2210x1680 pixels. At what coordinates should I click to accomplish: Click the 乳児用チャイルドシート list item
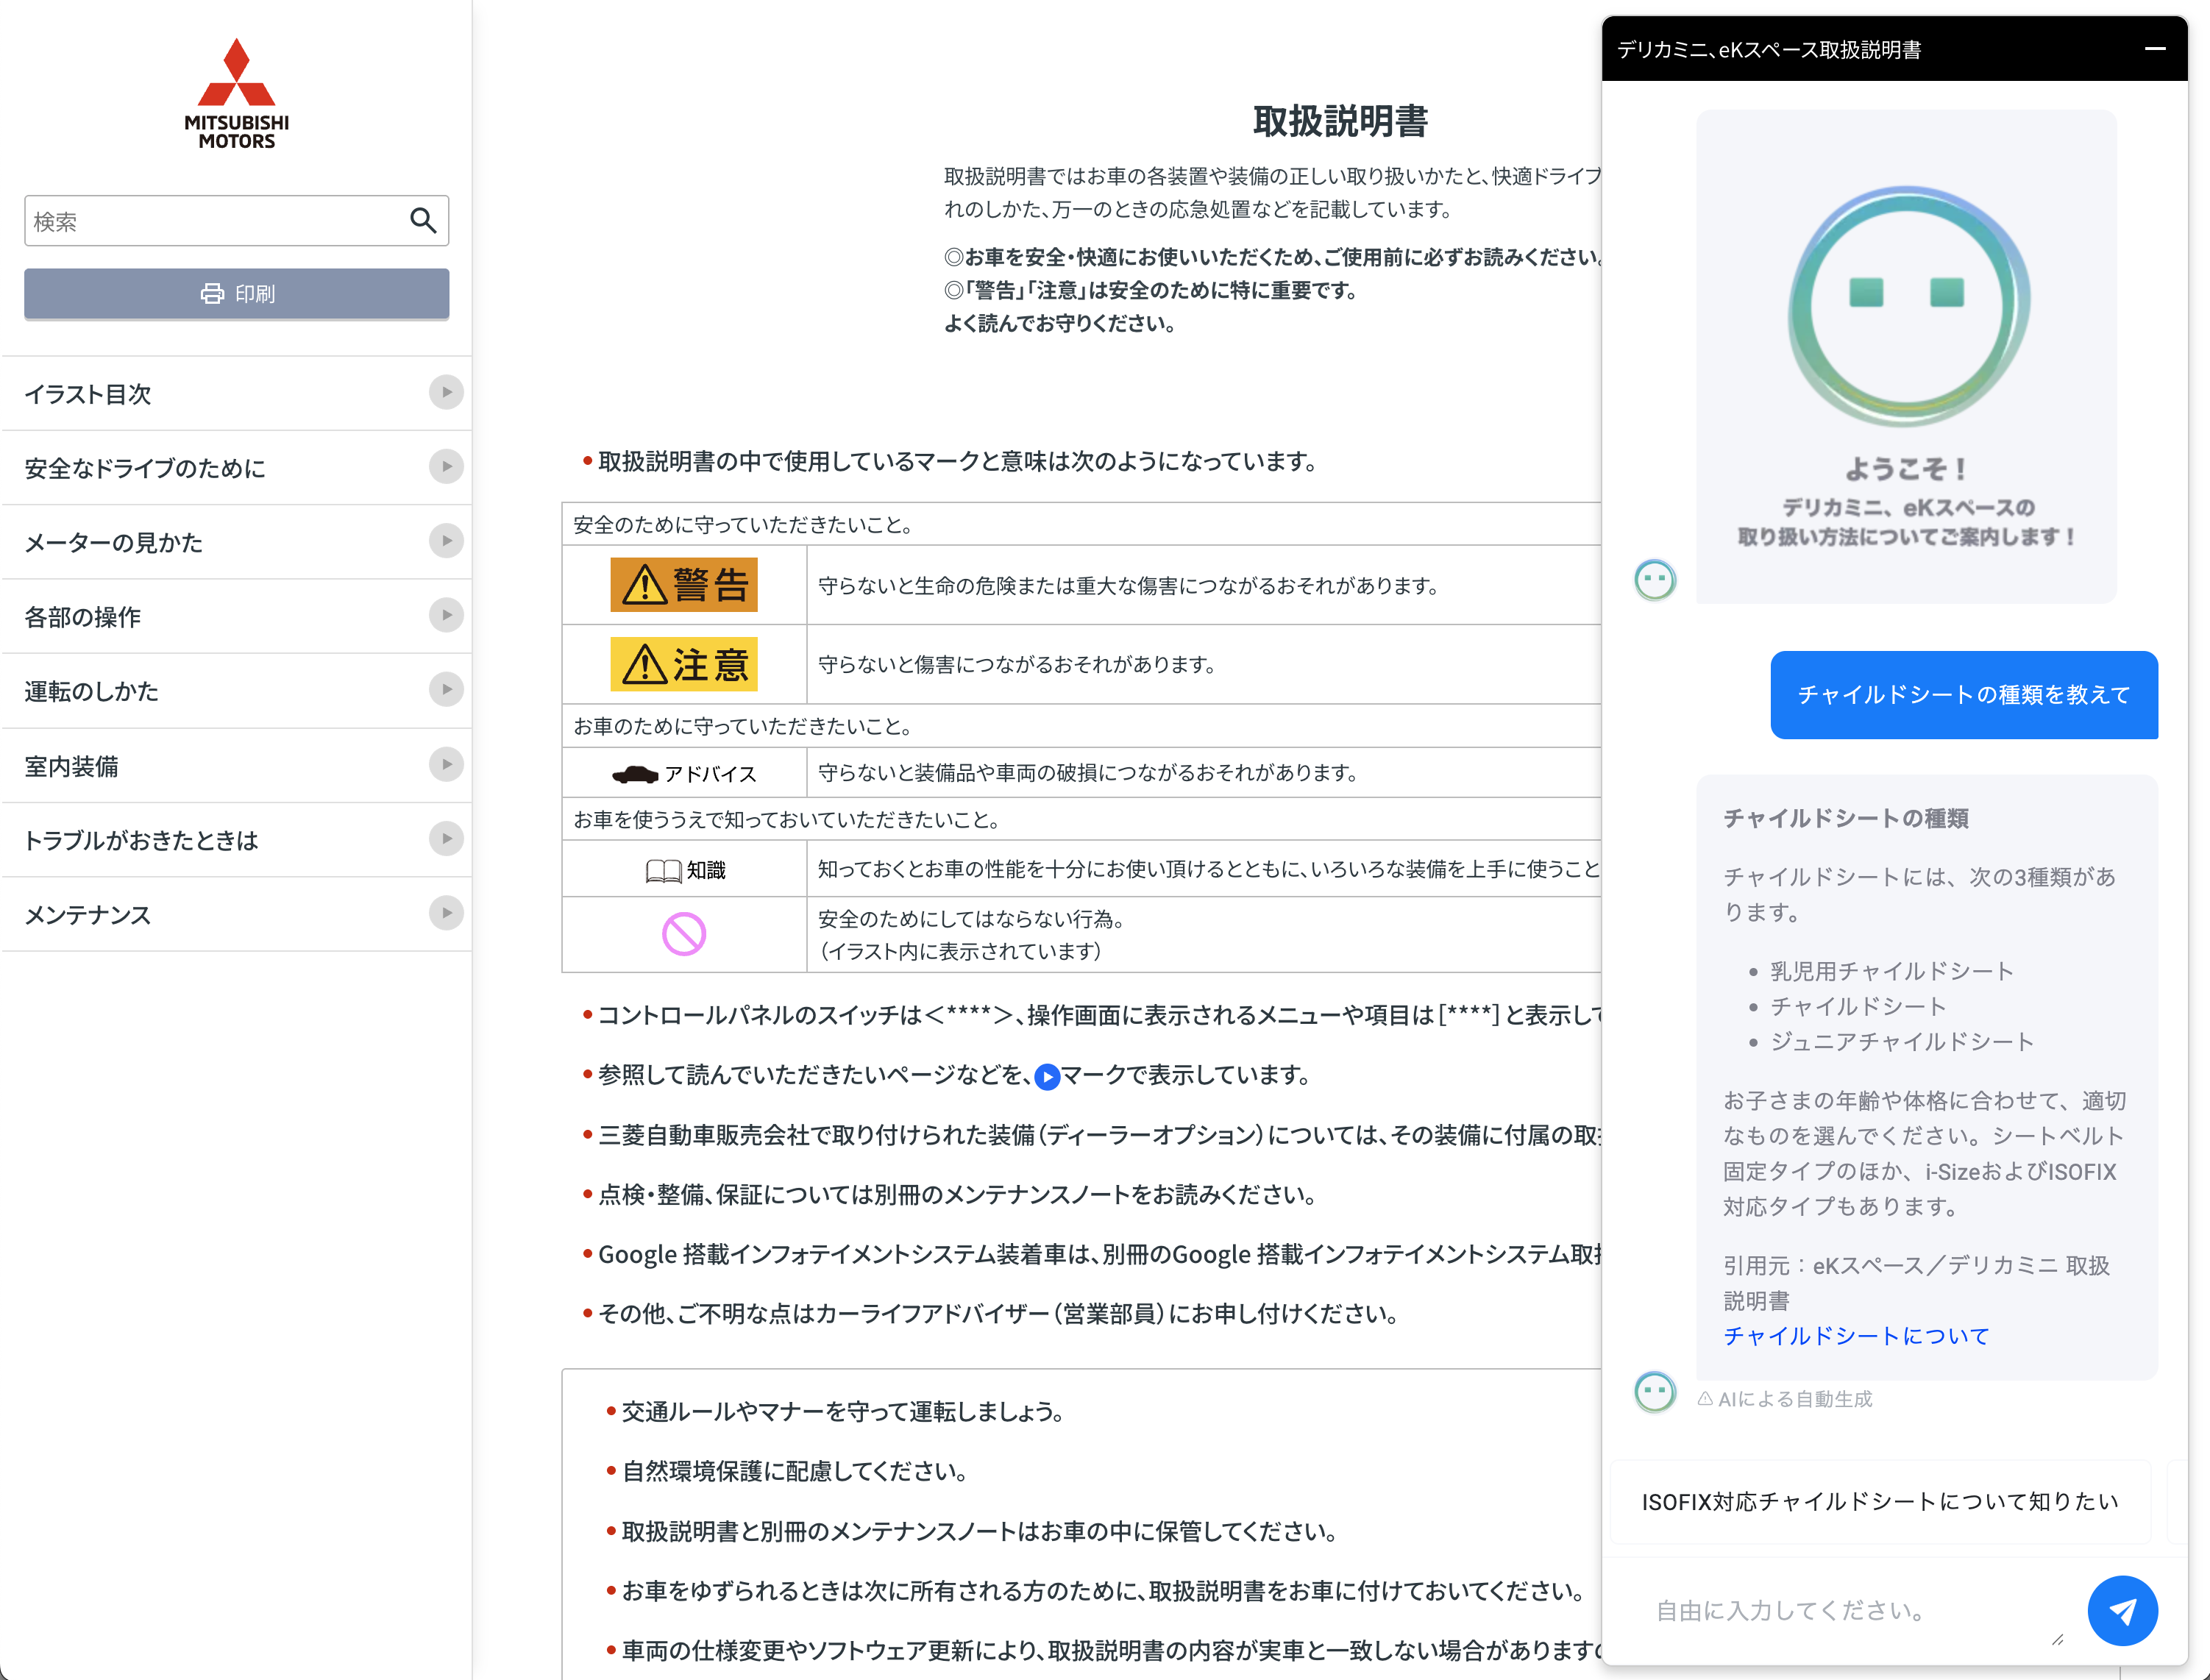[1892, 971]
